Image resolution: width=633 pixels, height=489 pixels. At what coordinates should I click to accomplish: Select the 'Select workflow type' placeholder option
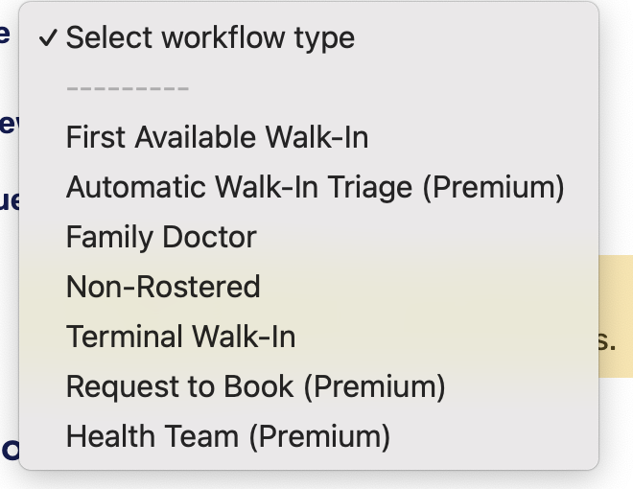[210, 38]
